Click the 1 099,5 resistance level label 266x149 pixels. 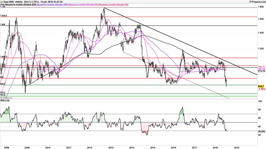click(4, 57)
